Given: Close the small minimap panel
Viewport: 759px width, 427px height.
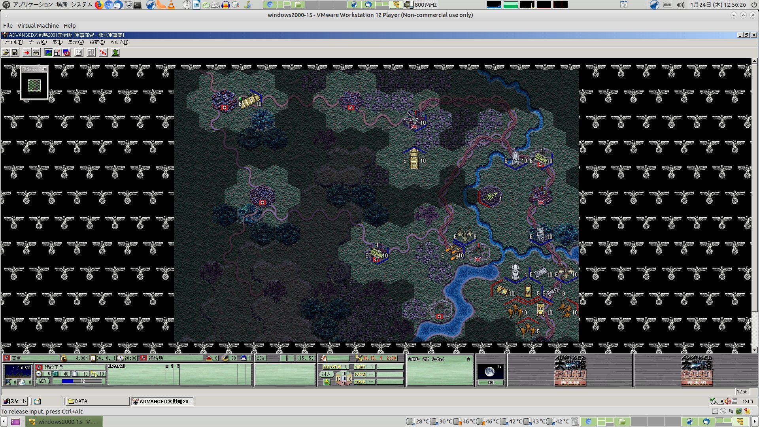Looking at the screenshot, I should pyautogui.click(x=45, y=69).
